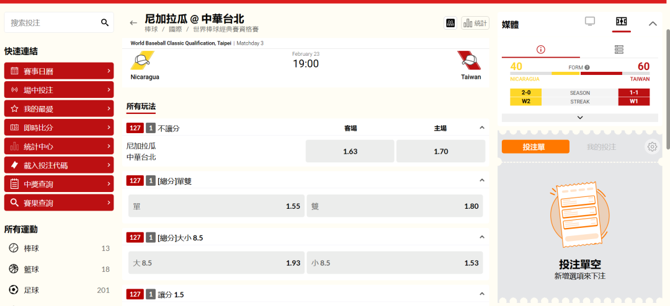Select the list-rows tab in media panel
Image resolution: width=670 pixels, height=306 pixels.
(619, 50)
